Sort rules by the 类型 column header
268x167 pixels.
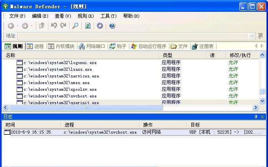[x=183, y=55]
